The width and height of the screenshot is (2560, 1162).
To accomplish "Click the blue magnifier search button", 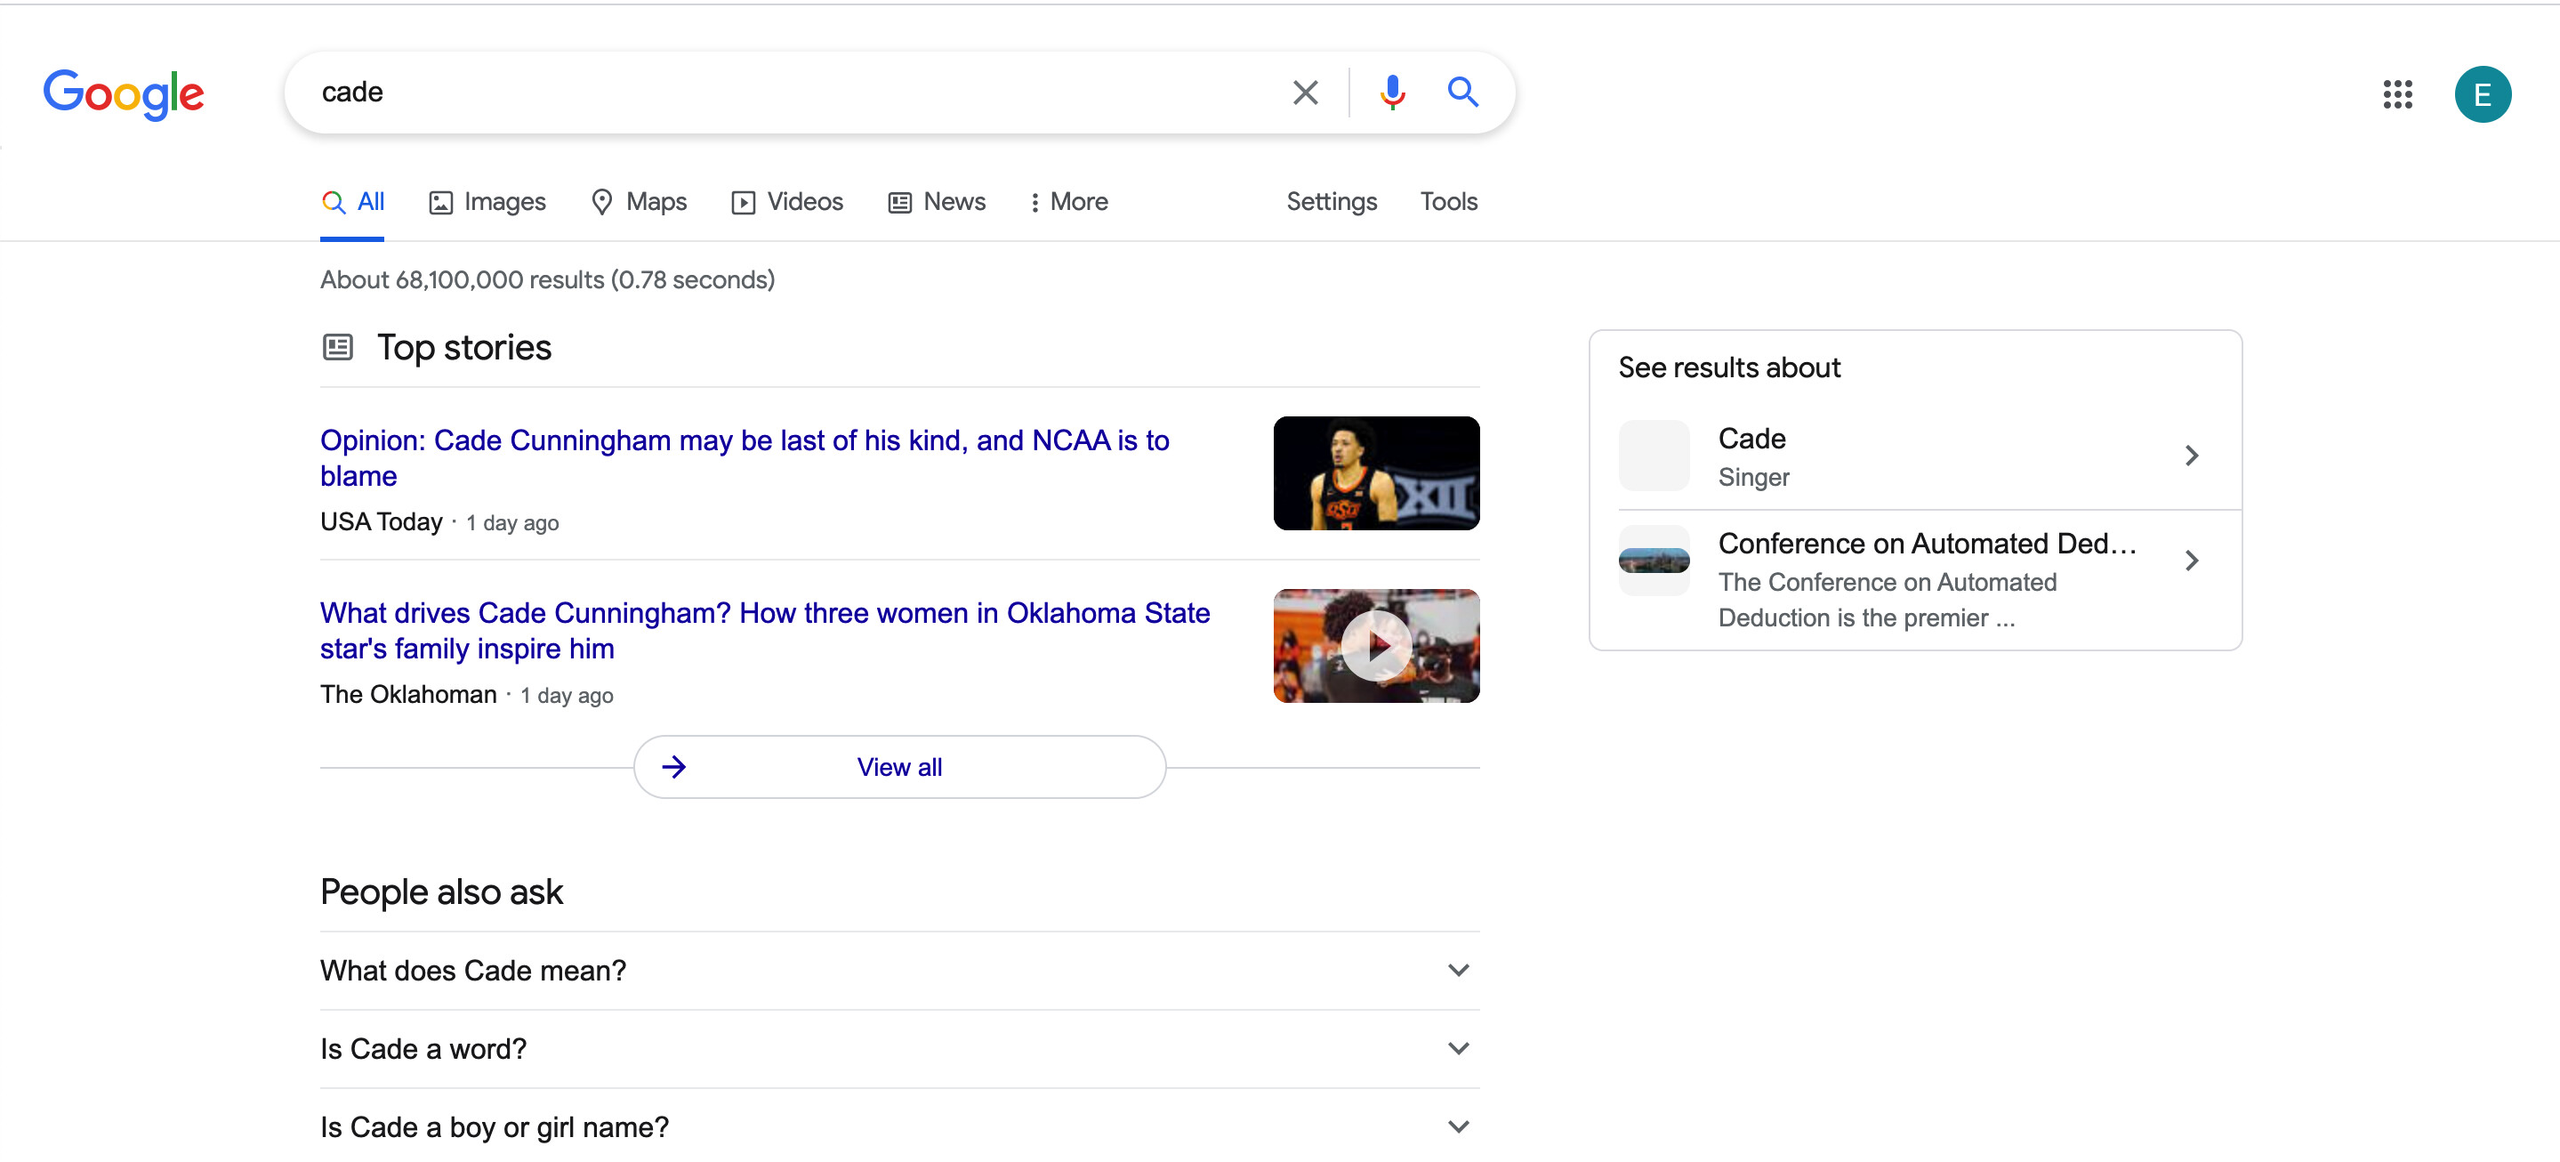I will [x=1461, y=93].
